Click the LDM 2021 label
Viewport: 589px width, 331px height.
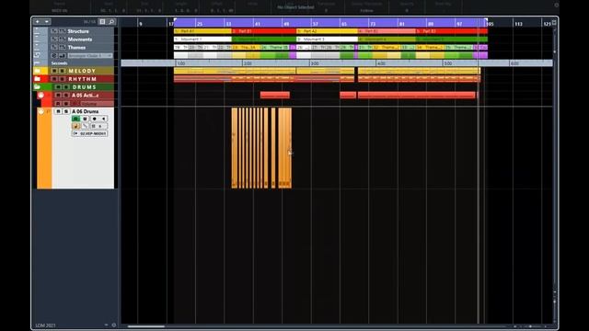click(x=45, y=325)
